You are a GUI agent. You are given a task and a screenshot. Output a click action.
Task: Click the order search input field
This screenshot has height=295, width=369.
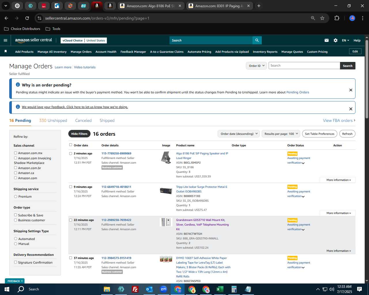pos(304,66)
